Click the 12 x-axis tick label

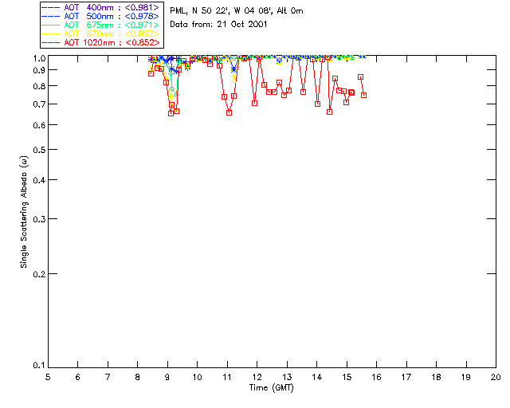coord(257,377)
